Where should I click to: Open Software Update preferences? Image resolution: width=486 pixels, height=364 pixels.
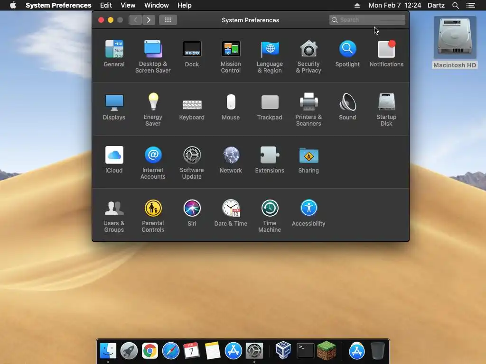tap(192, 163)
